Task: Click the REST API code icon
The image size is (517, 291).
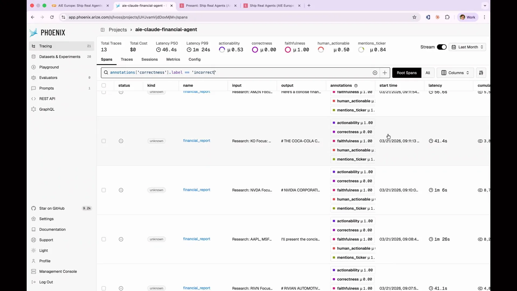Action: (34, 99)
